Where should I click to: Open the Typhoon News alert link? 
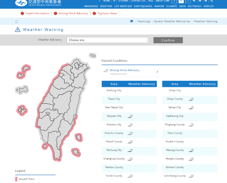point(107,13)
